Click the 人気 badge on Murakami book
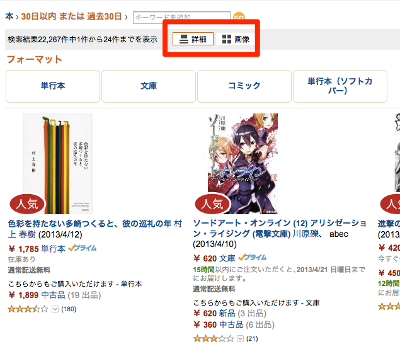Viewport: 400px width, 344px height. [x=27, y=204]
